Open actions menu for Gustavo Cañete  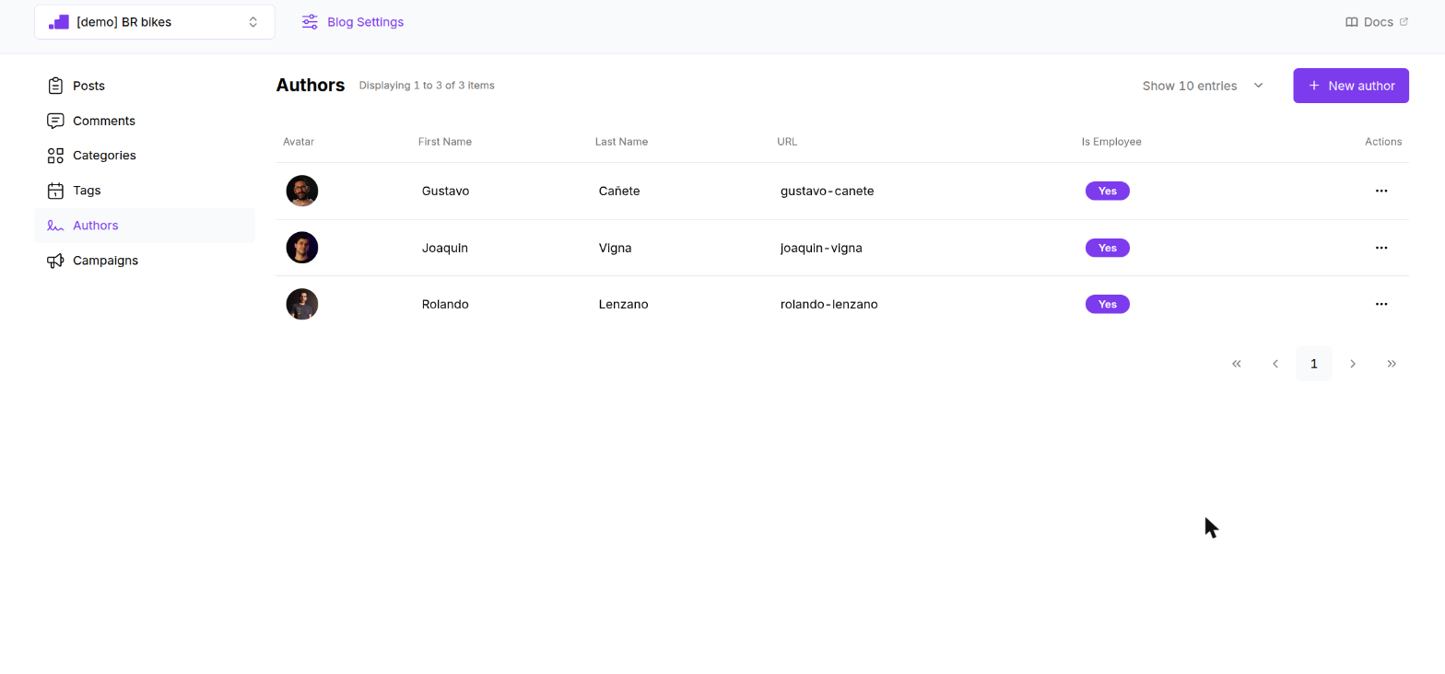coord(1381,191)
